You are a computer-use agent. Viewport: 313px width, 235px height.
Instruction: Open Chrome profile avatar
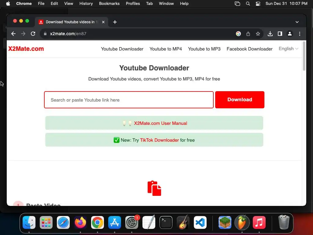290,34
